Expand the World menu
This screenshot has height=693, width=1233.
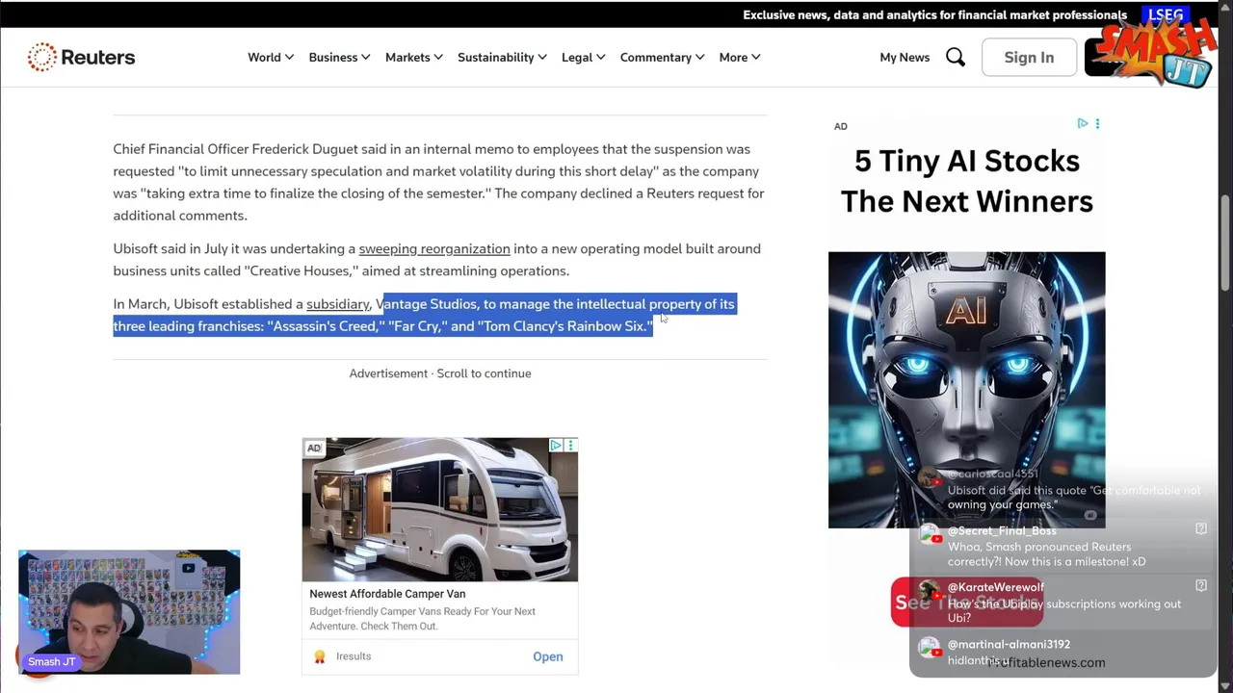tap(271, 57)
